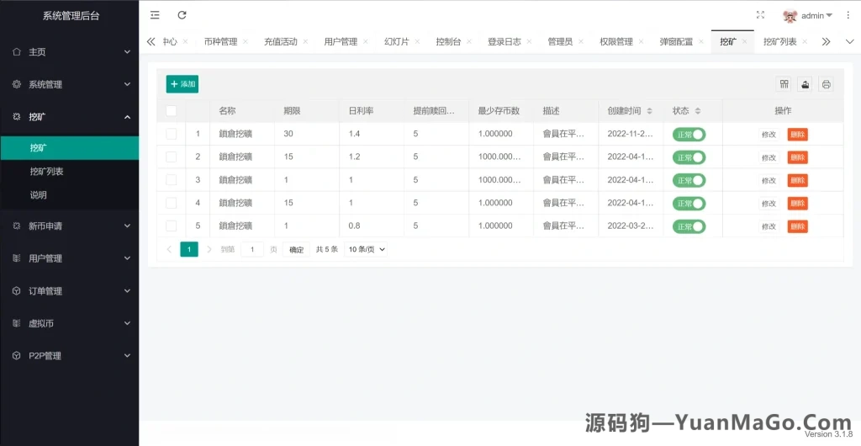The height and width of the screenshot is (446, 861).
Task: Expand the sidebar 用户管理 menu
Action: [69, 258]
